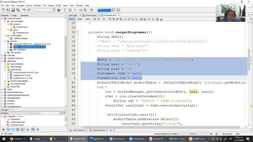Select Conexion.java in the project tree
This screenshot has width=253, height=142.
coord(22,27)
